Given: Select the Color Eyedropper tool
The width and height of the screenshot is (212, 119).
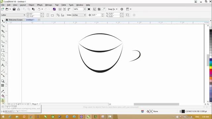Looking at the screenshot, I should click(x=3, y=91).
